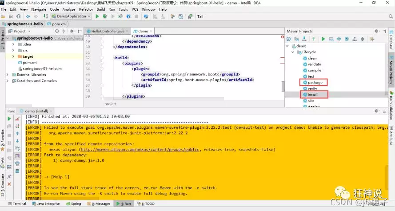Reimport all Maven projects
Viewport: 395px width, 211px height.
290,39
